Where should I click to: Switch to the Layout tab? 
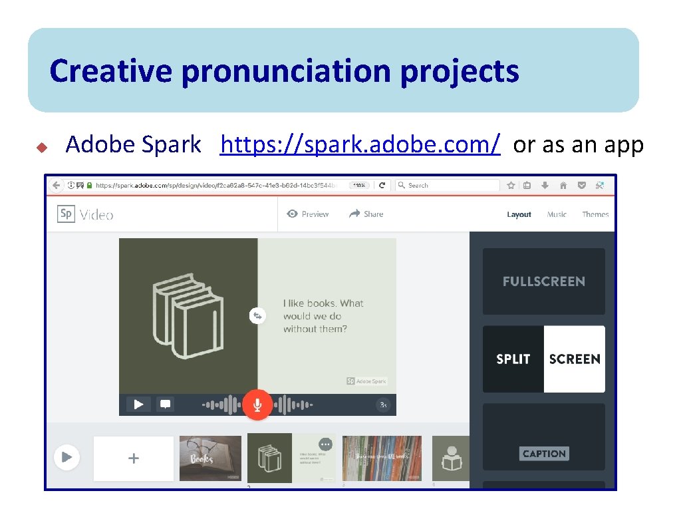pyautogui.click(x=519, y=214)
